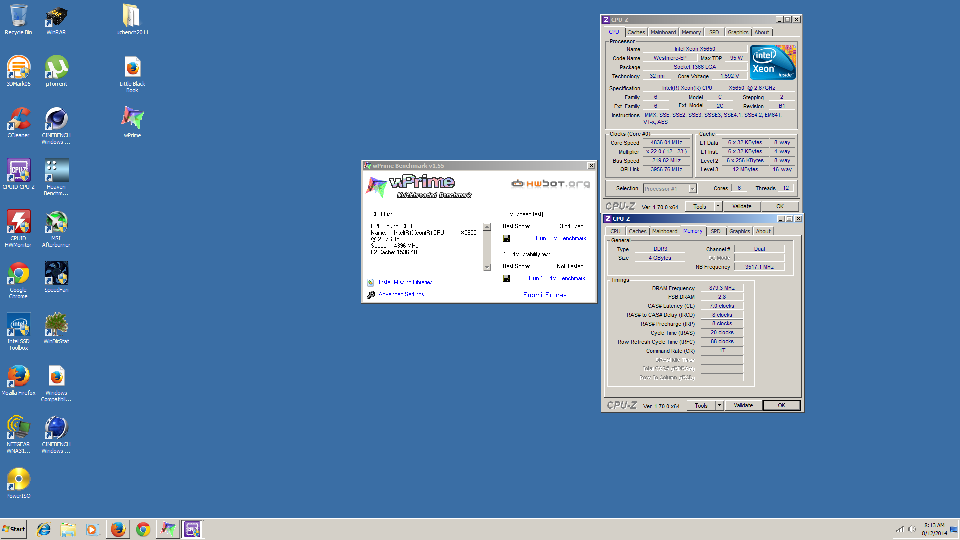The height and width of the screenshot is (540, 960).
Task: Select the NETGEAR WNA31 desktop icon
Action: 18,435
